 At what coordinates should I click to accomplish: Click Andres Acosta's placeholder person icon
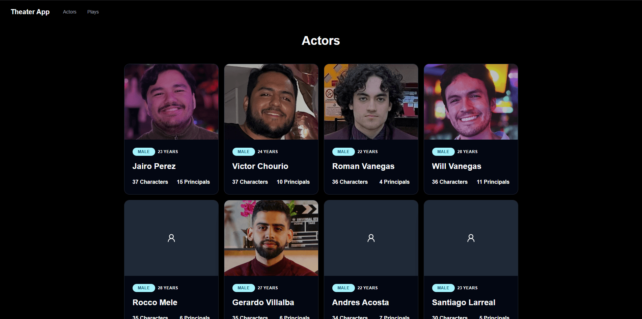click(x=371, y=238)
